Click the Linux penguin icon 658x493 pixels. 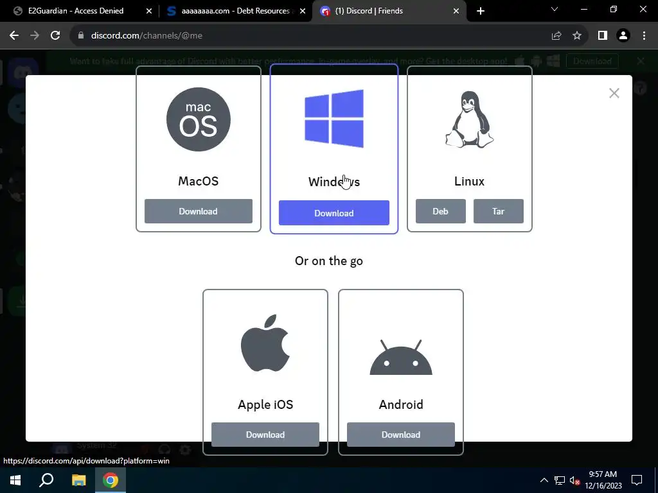coord(469,119)
